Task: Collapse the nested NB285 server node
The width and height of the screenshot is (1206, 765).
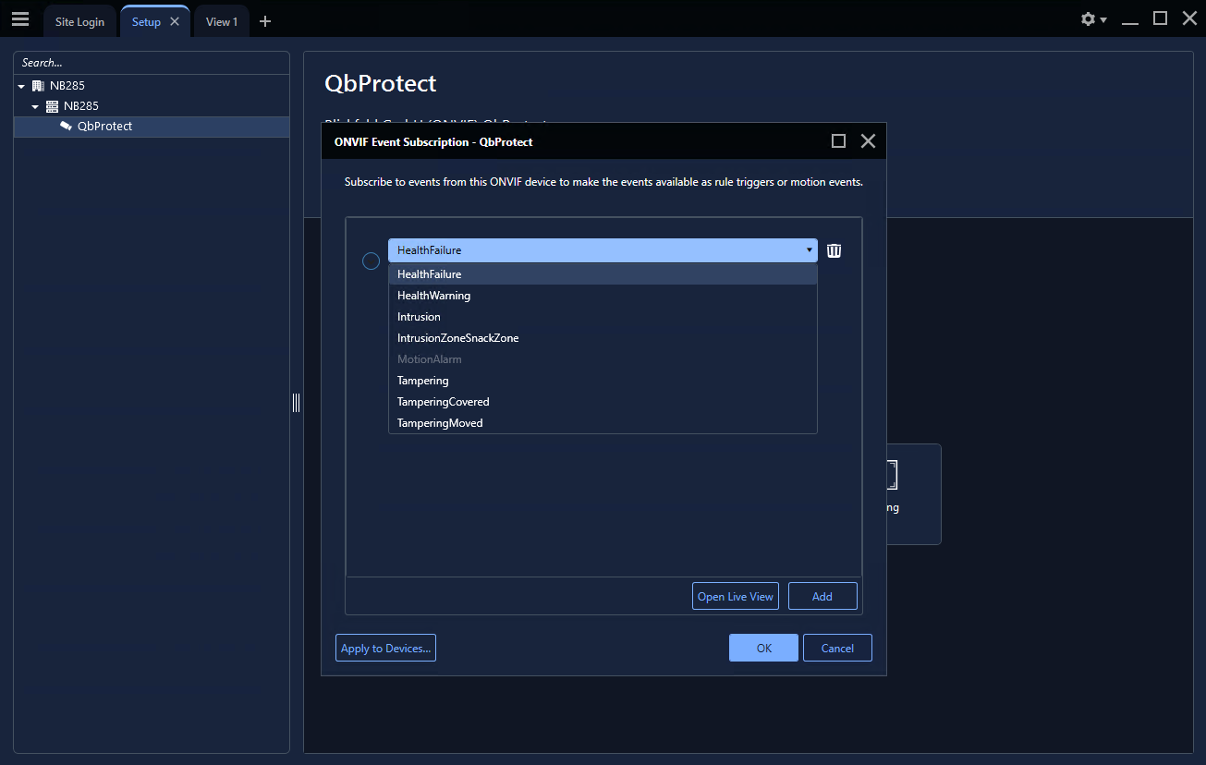Action: coord(35,106)
